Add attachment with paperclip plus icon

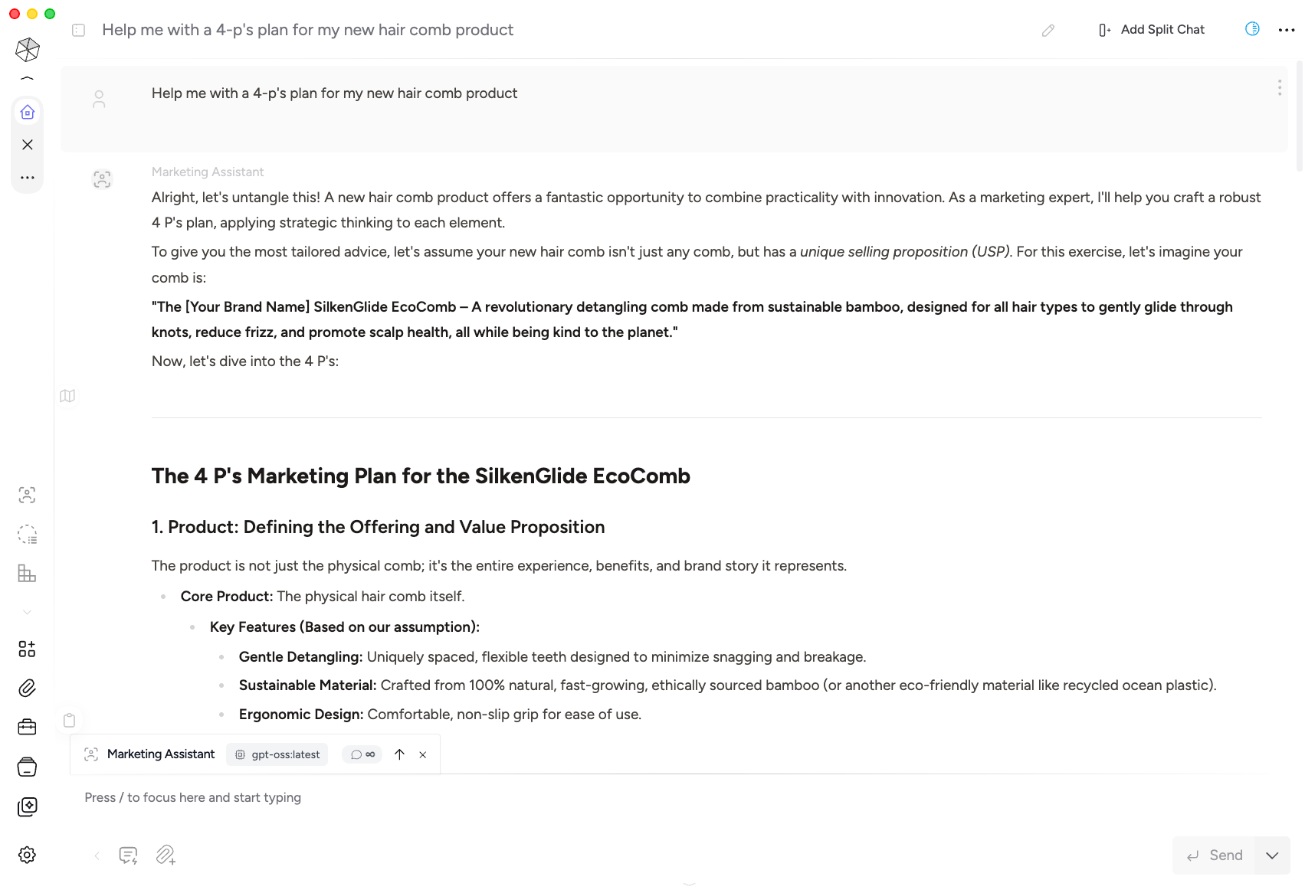[166, 855]
